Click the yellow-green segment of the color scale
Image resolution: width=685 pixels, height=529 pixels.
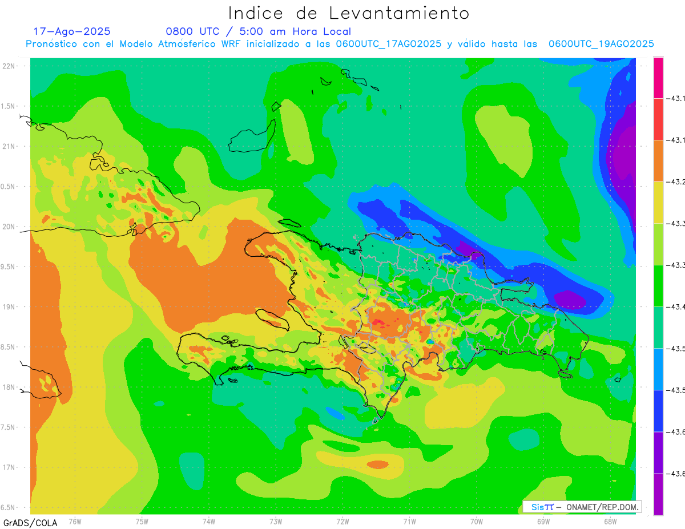(658, 244)
